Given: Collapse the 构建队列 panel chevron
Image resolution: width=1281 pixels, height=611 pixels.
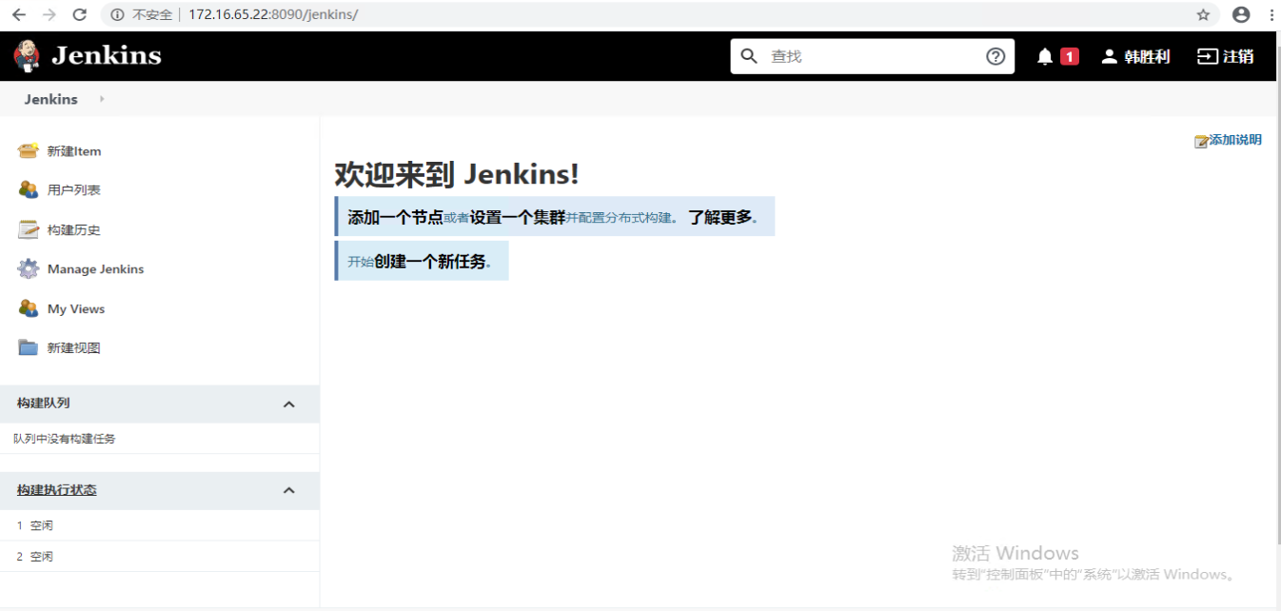Looking at the screenshot, I should [x=289, y=404].
